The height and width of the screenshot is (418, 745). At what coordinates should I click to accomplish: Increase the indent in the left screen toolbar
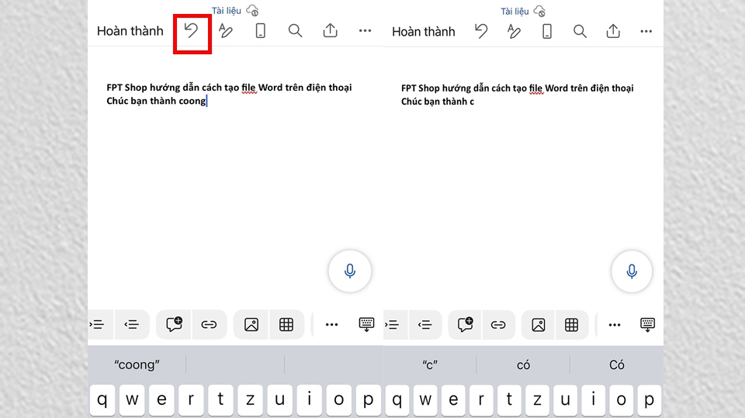click(x=98, y=324)
